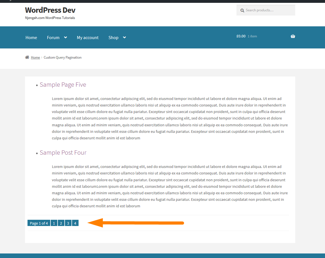Open the shopping cart basket icon
Screen dimensions: 325x258
pyautogui.click(x=293, y=36)
